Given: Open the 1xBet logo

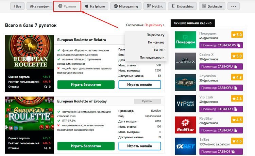Looking at the screenshot, I should [x=185, y=146].
